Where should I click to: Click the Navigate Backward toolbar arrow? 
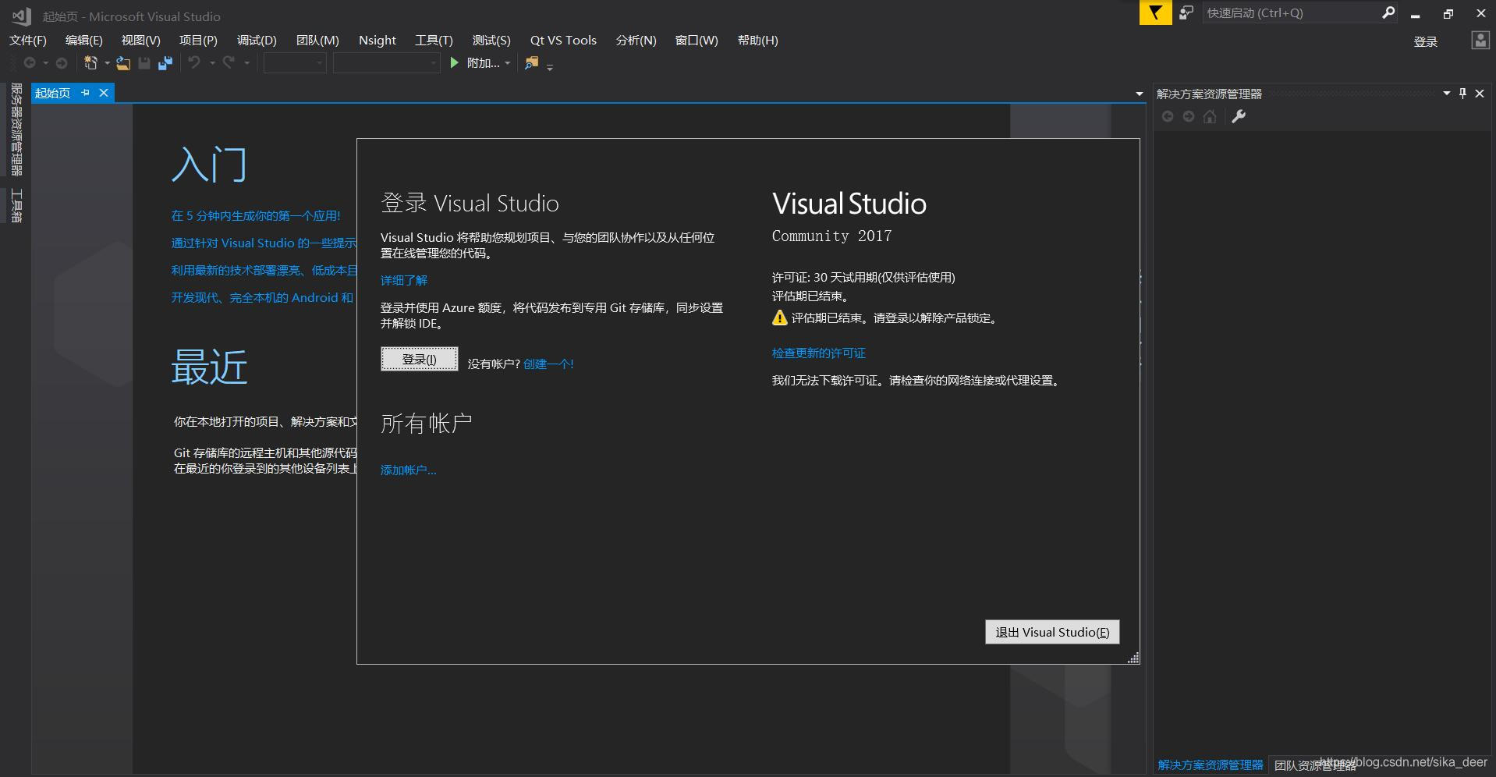(x=30, y=63)
